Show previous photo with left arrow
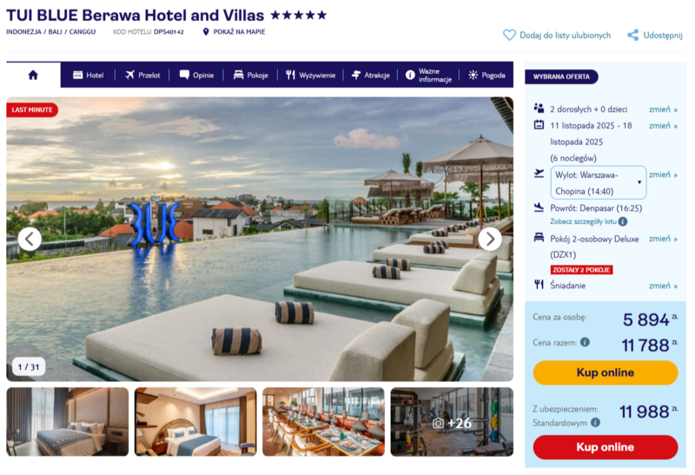The height and width of the screenshot is (475, 695). [x=30, y=240]
